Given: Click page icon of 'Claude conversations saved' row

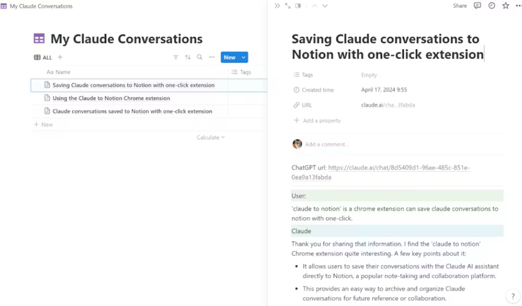Looking at the screenshot, I should [x=47, y=111].
